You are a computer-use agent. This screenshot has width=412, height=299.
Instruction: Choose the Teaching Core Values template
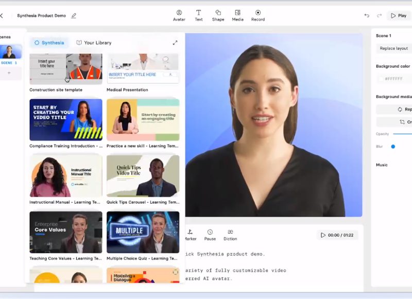[66, 232]
